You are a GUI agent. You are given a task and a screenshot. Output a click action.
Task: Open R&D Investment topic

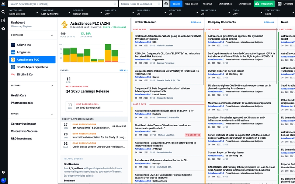point(21,139)
